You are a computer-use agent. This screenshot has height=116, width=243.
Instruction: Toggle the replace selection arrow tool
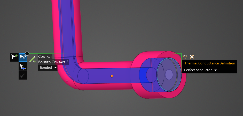click(x=23, y=57)
